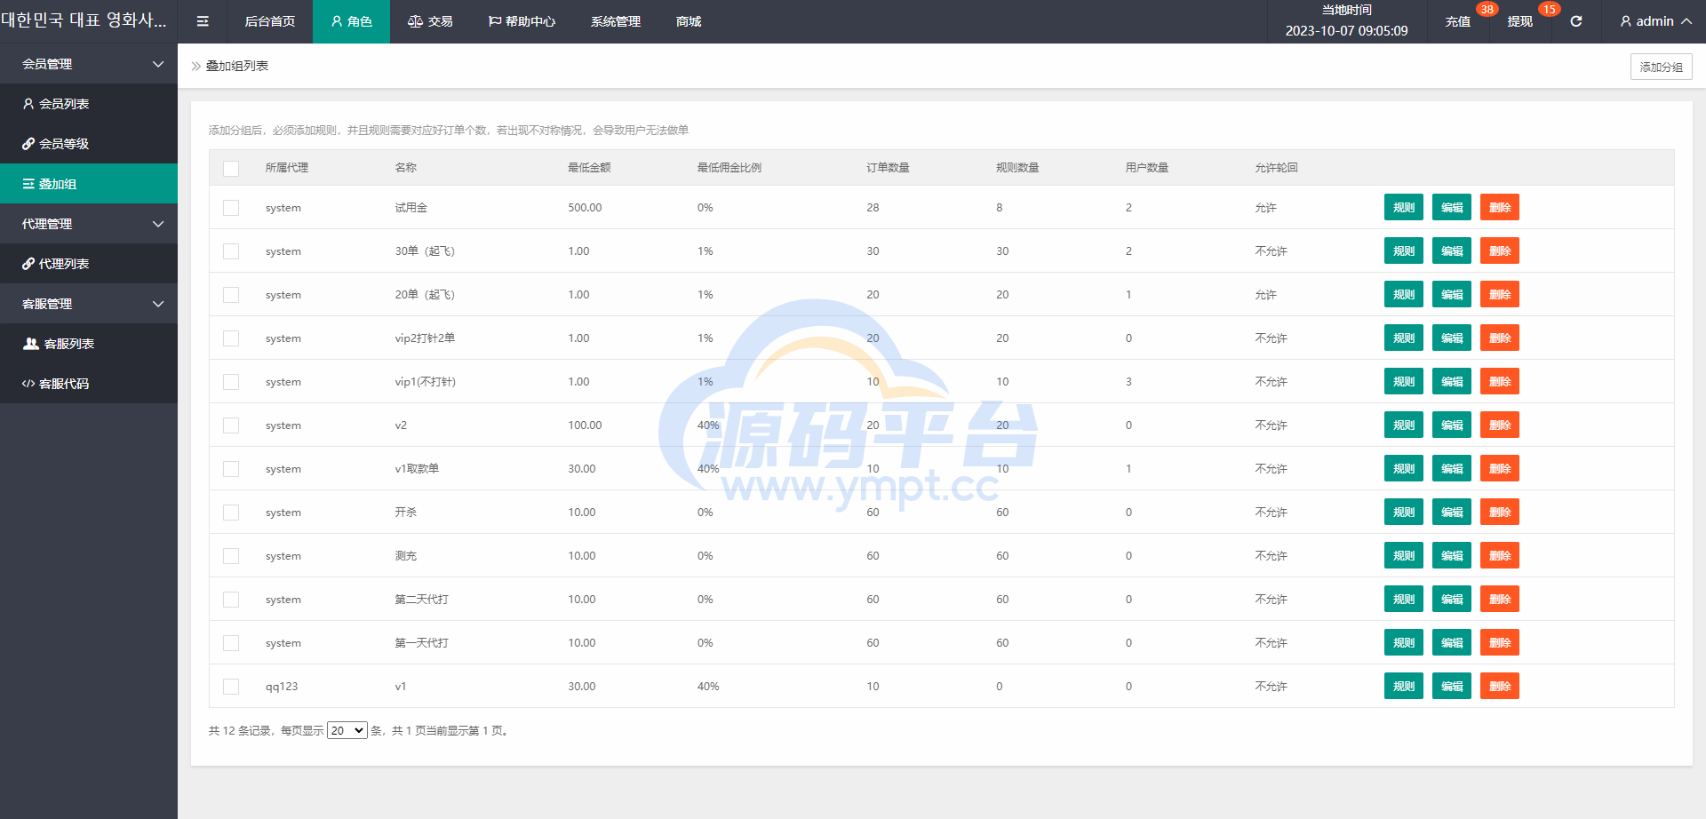Open 会员等级 in the sidebar
This screenshot has width=1706, height=819.
coord(89,144)
